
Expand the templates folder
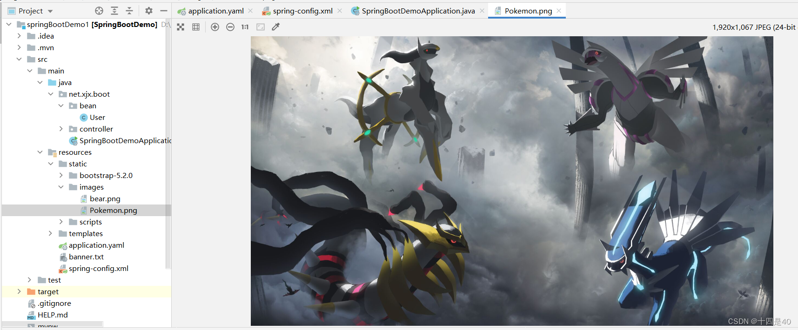[x=51, y=233]
